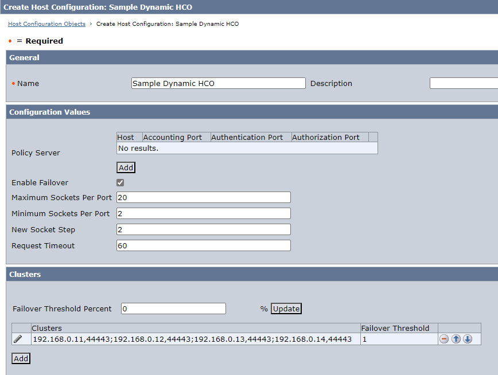Click the Authentication Port column header
Image resolution: width=498 pixels, height=375 pixels.
(247, 137)
